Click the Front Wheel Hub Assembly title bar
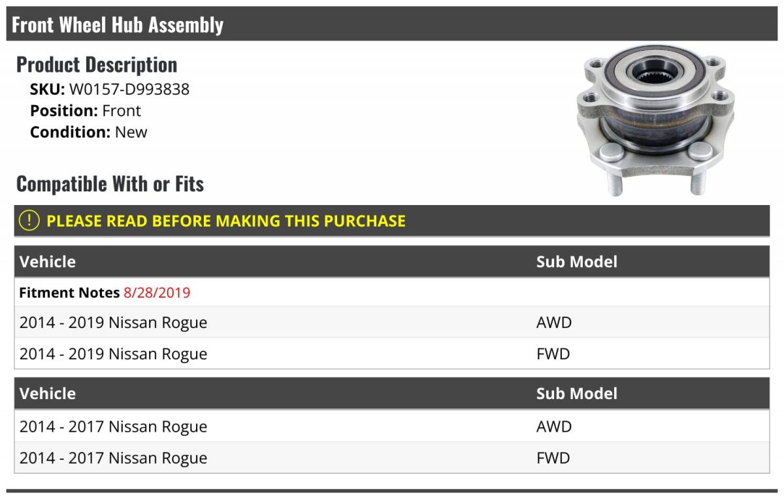Viewport: 784px width, 499px height. pyautogui.click(x=118, y=25)
